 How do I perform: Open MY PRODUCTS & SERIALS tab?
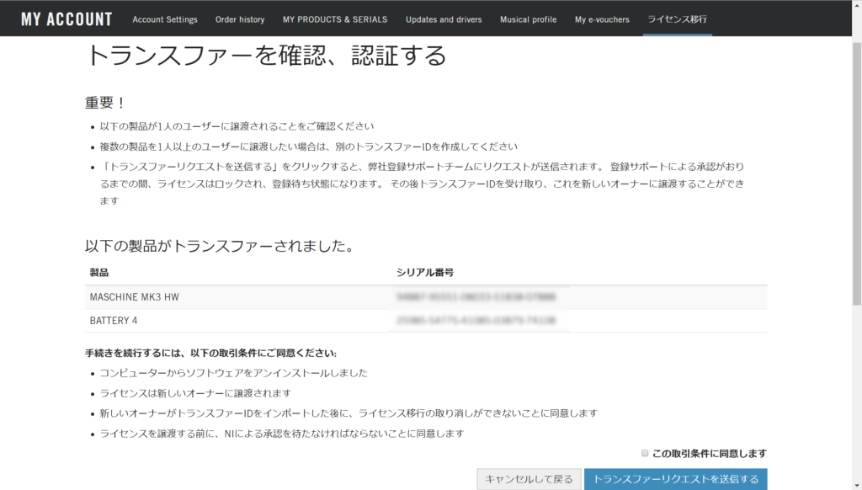click(x=335, y=19)
